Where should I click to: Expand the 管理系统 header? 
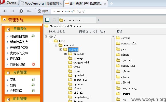click(4, 19)
